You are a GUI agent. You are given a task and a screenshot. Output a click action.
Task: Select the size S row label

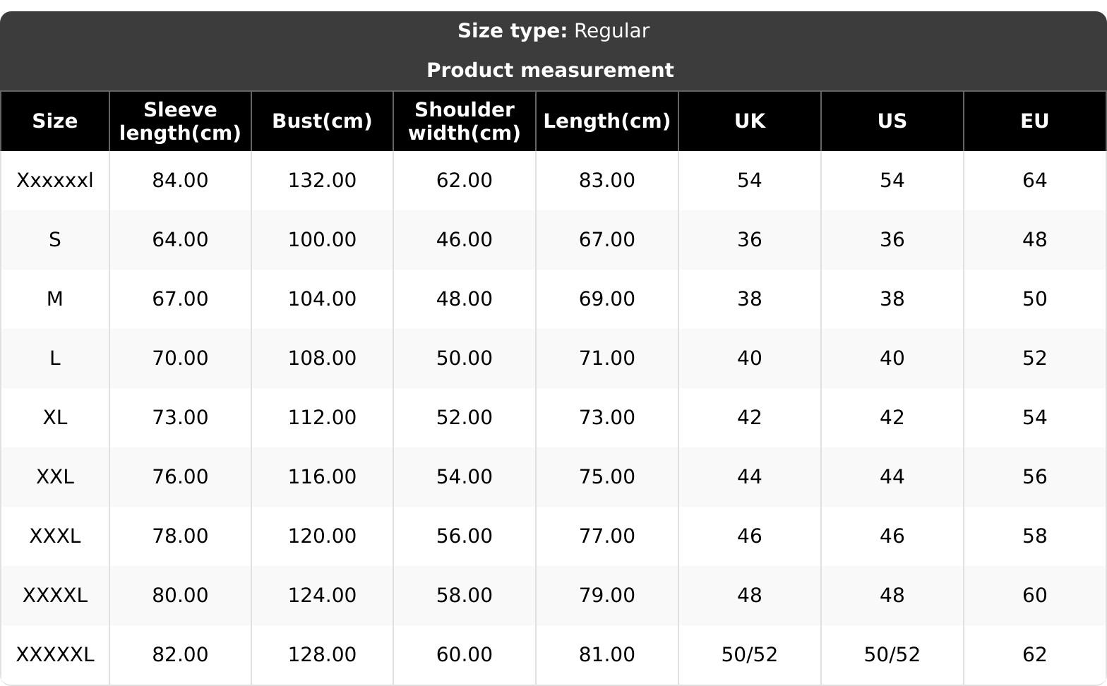coord(55,240)
